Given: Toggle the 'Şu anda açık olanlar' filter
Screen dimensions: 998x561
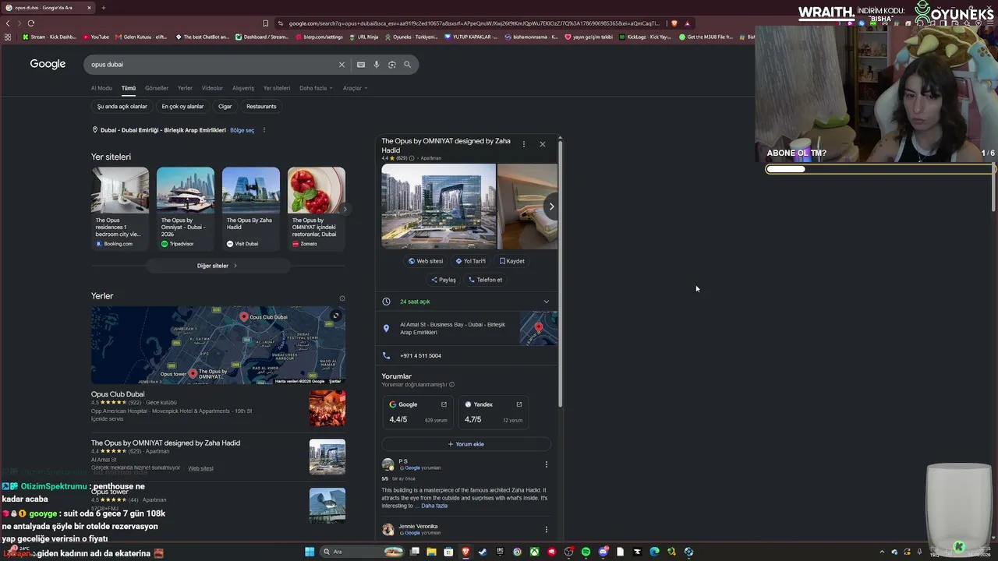Looking at the screenshot, I should coord(122,107).
